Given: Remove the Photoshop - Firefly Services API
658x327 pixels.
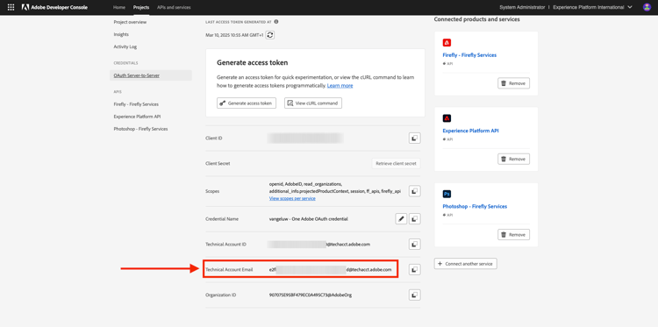Looking at the screenshot, I should [x=513, y=235].
